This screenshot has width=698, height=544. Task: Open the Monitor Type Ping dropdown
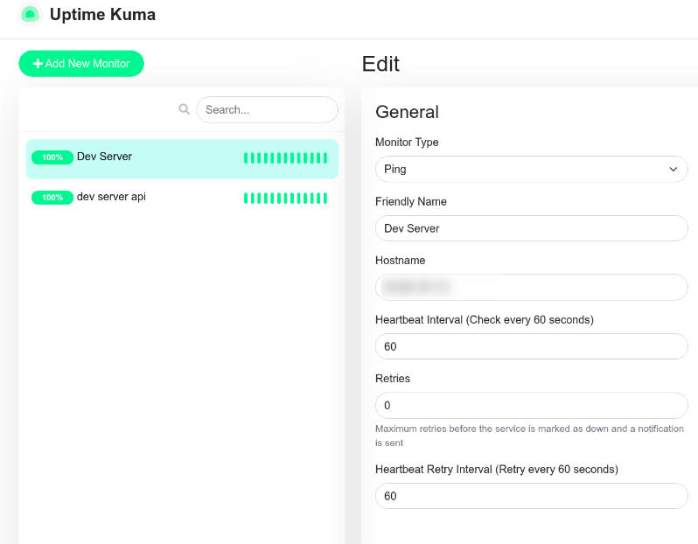(525, 169)
